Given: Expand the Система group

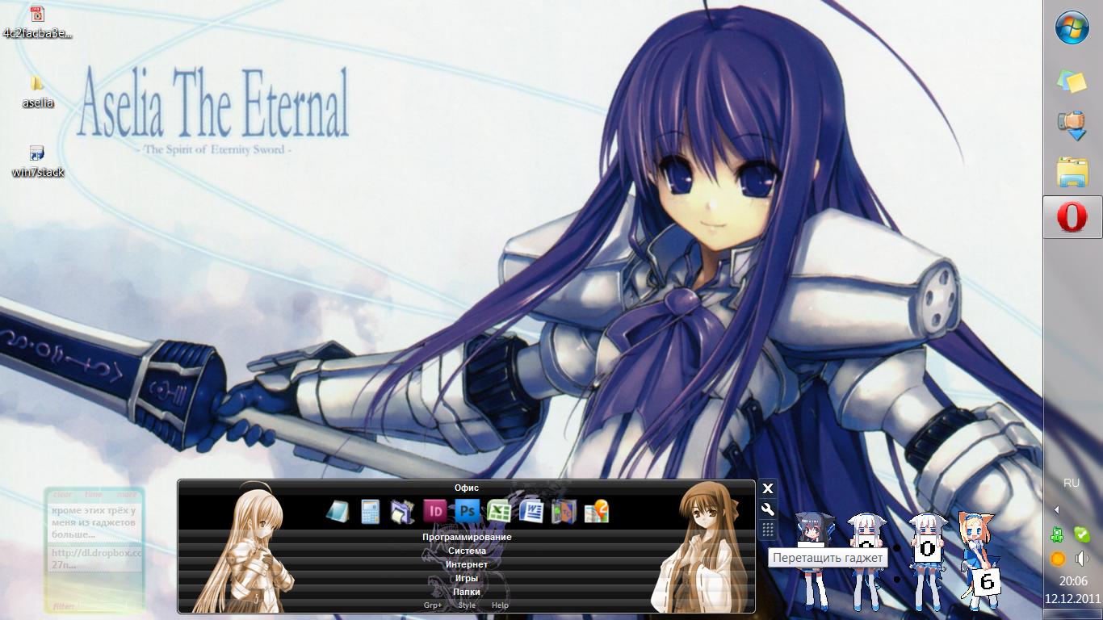Looking at the screenshot, I should 467,551.
